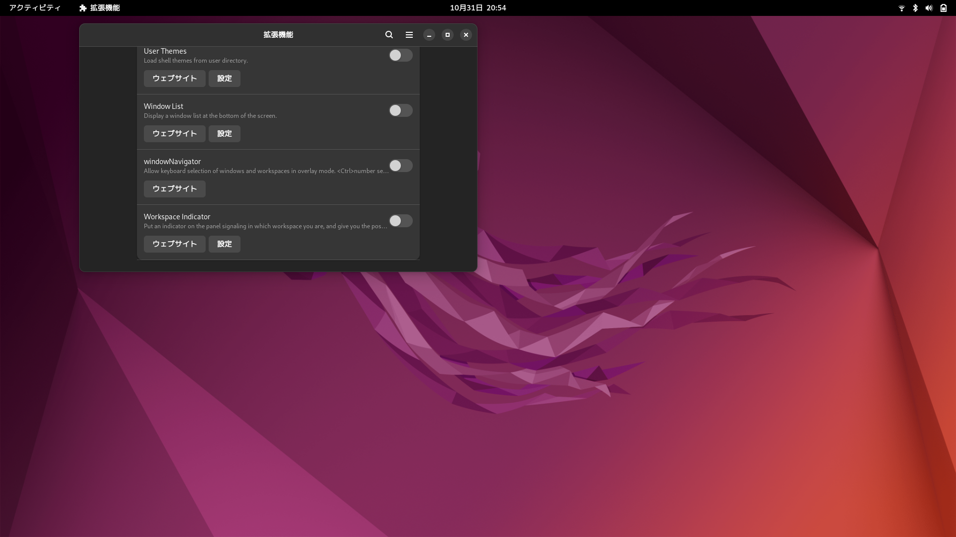Click the Wi-Fi icon in top bar

[901, 8]
